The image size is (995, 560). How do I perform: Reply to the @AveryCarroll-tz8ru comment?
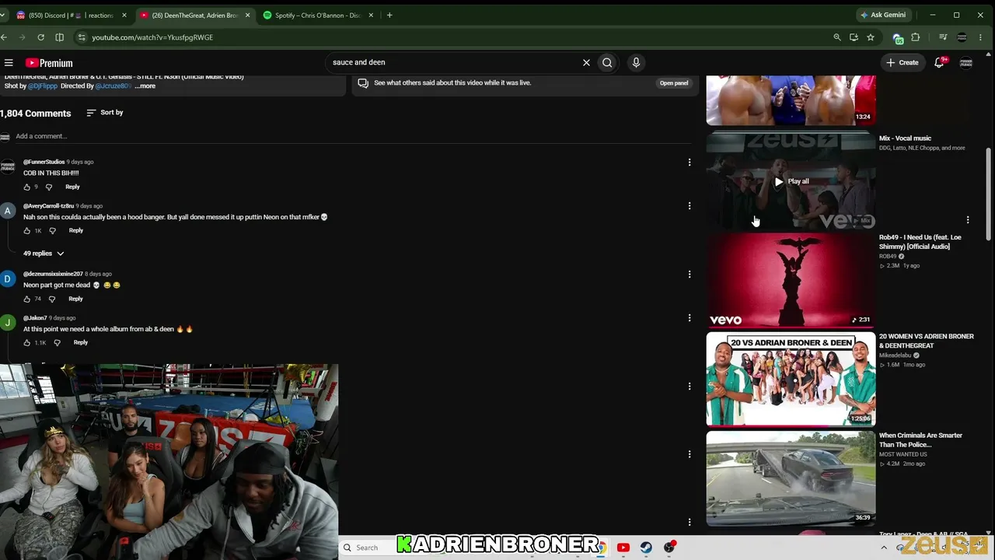(x=75, y=231)
